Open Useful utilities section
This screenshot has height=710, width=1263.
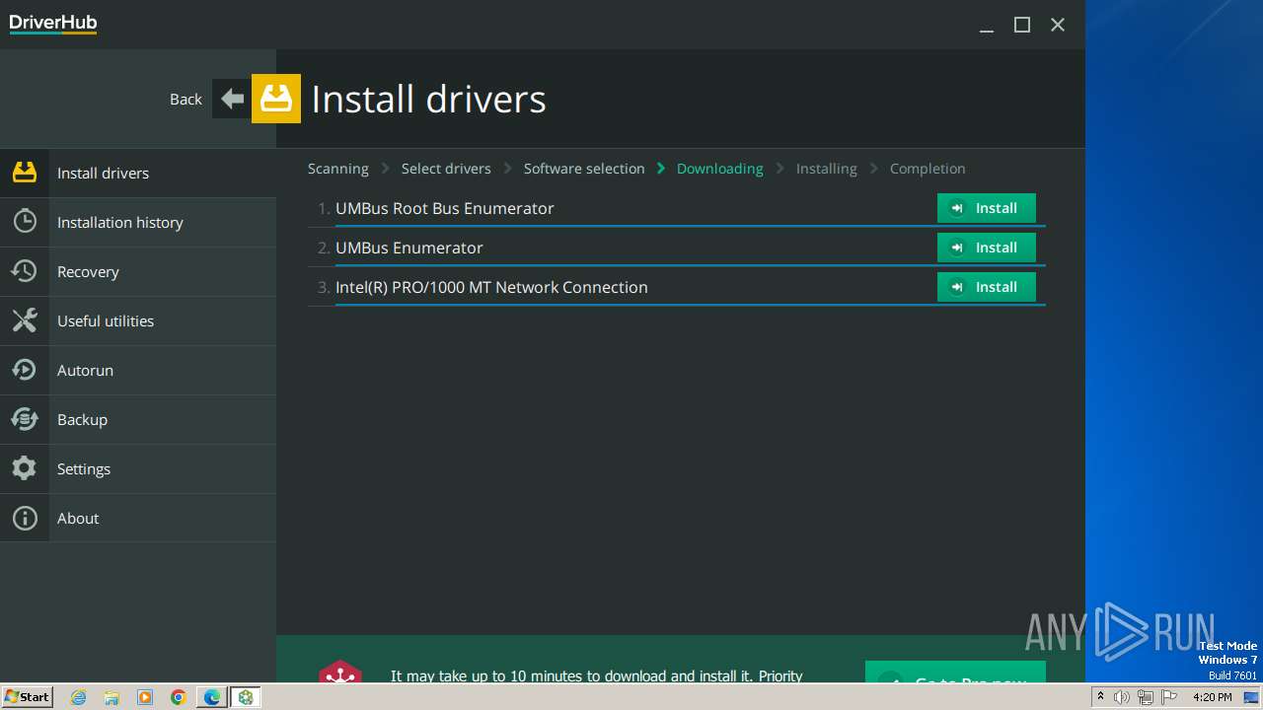coord(138,320)
